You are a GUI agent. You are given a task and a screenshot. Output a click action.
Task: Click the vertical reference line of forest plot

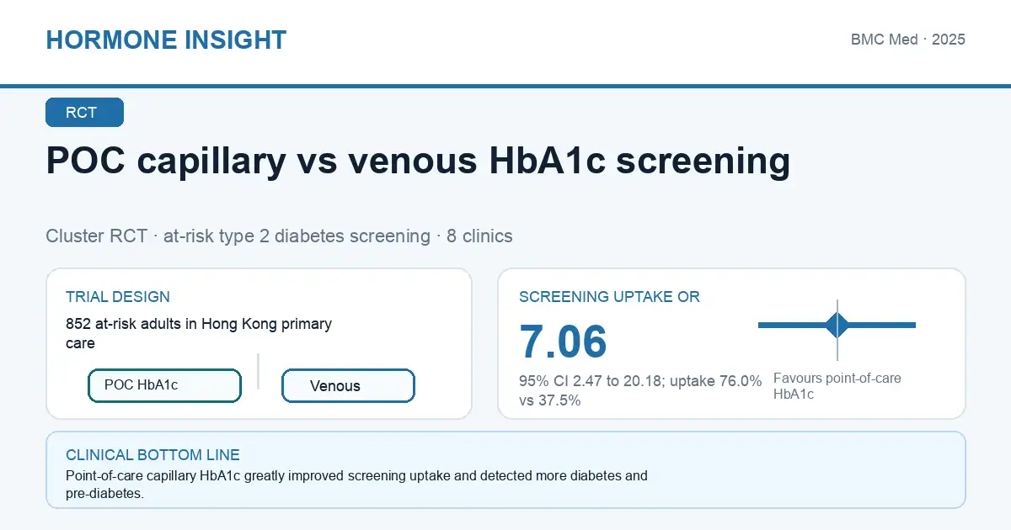tap(837, 330)
